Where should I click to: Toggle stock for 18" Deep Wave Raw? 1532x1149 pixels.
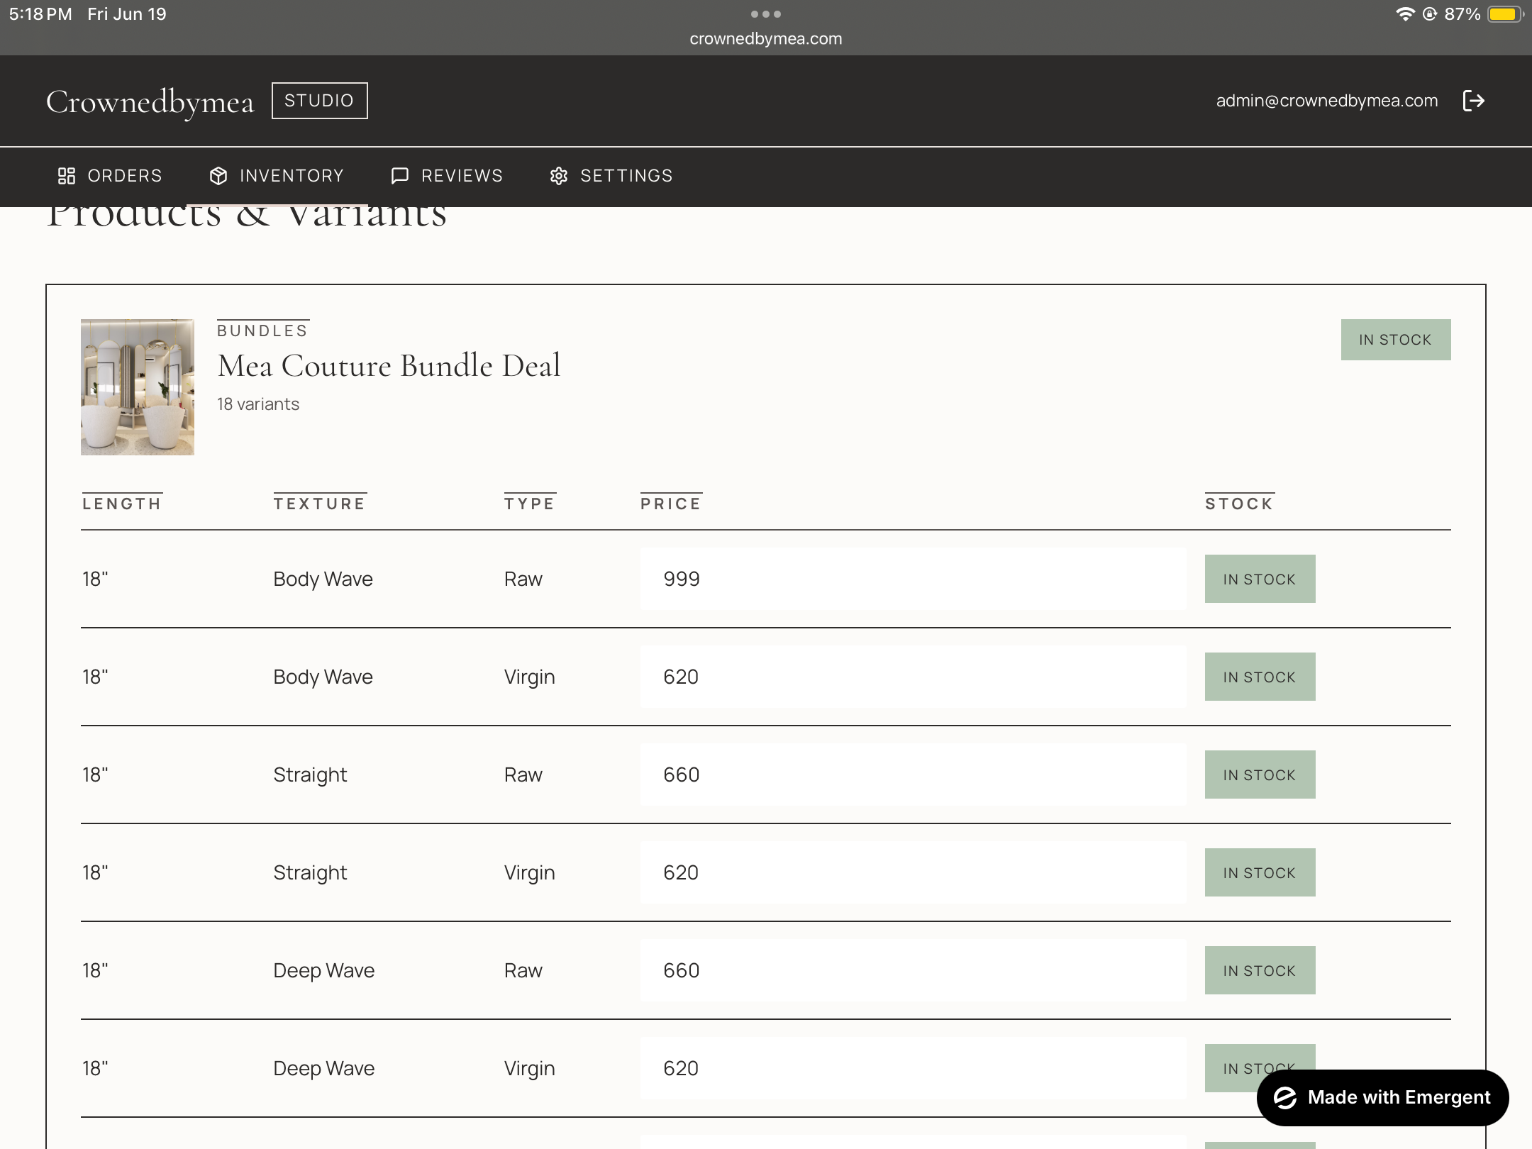(x=1260, y=970)
